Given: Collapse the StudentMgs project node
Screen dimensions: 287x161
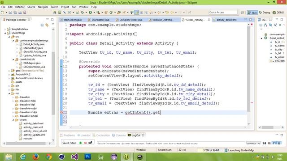Looking at the screenshot, I should (5, 33).
